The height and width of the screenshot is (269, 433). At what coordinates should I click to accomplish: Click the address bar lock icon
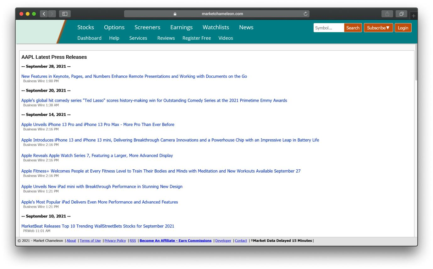click(x=175, y=14)
